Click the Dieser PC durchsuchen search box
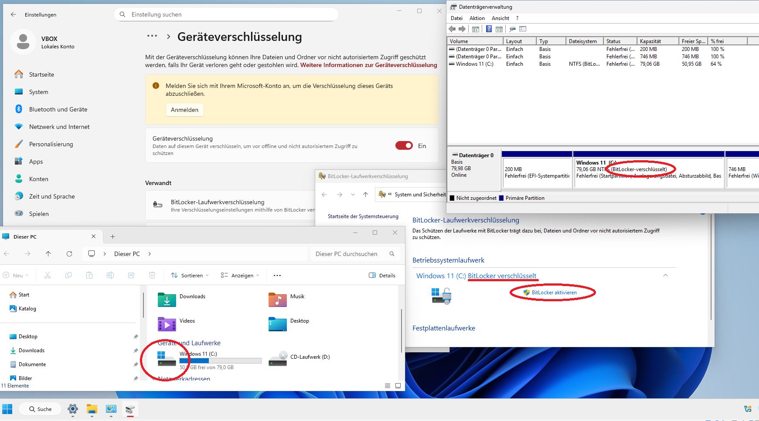The height and width of the screenshot is (421, 759). [355, 254]
